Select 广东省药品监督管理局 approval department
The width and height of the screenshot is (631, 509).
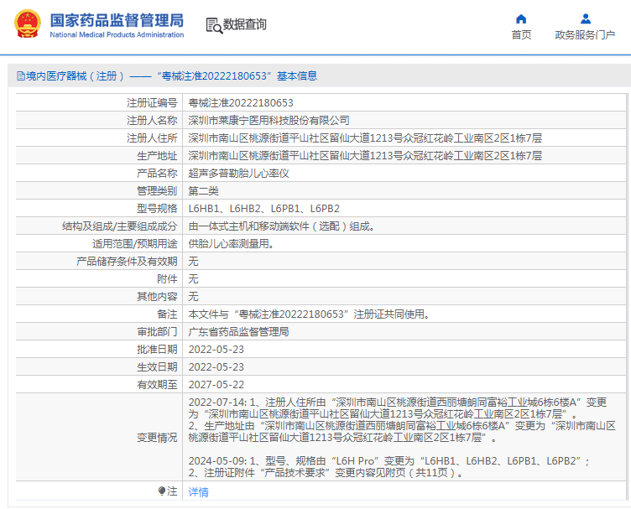[x=238, y=332]
